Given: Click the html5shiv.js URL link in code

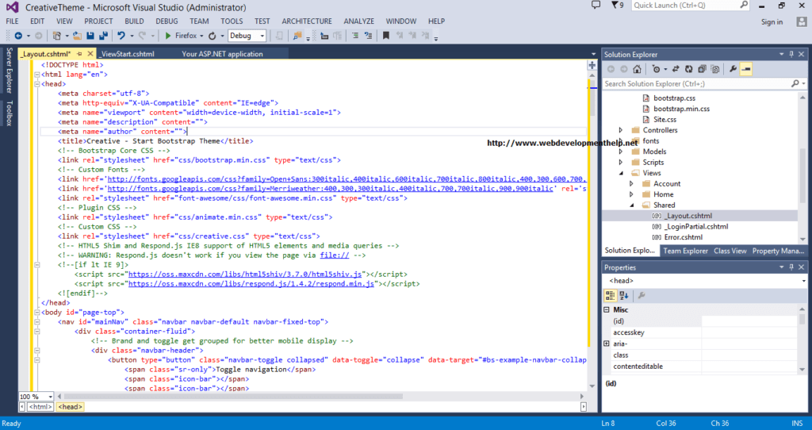Looking at the screenshot, I should (x=245, y=274).
